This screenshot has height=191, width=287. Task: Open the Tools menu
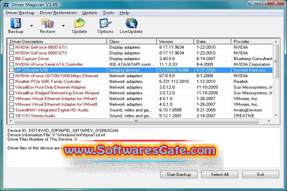tap(108, 13)
